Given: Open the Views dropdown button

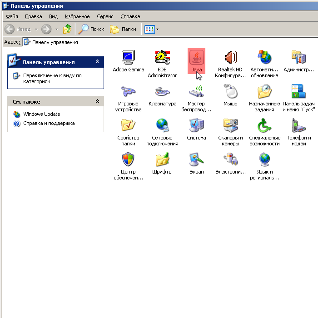Looking at the screenshot, I should (151, 29).
